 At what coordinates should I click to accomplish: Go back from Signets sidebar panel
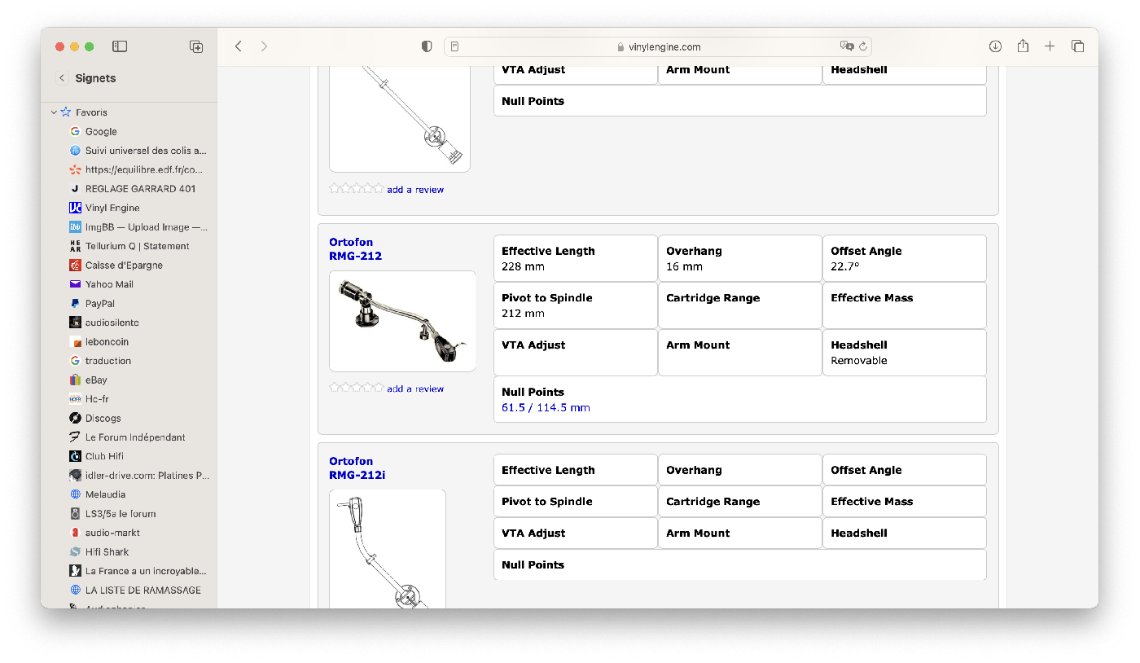click(62, 78)
